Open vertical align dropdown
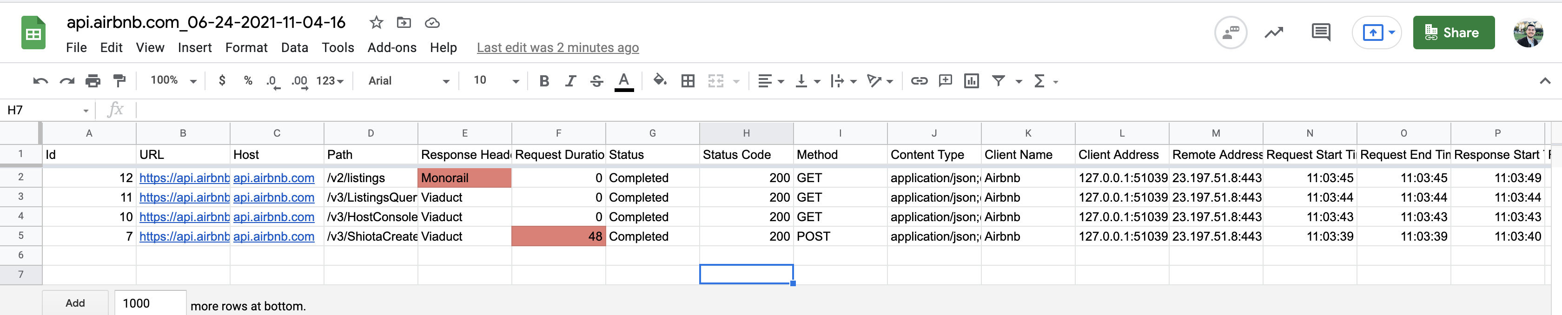The width and height of the screenshot is (1562, 315). (x=807, y=80)
